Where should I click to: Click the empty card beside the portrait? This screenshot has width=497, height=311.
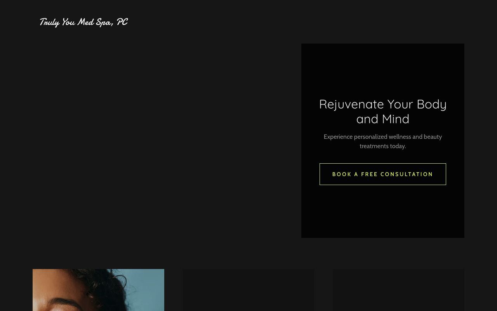[248, 290]
